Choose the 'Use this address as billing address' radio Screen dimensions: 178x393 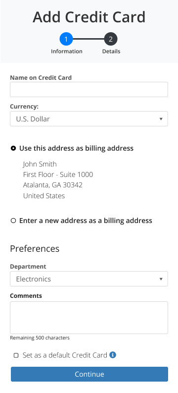point(13,148)
